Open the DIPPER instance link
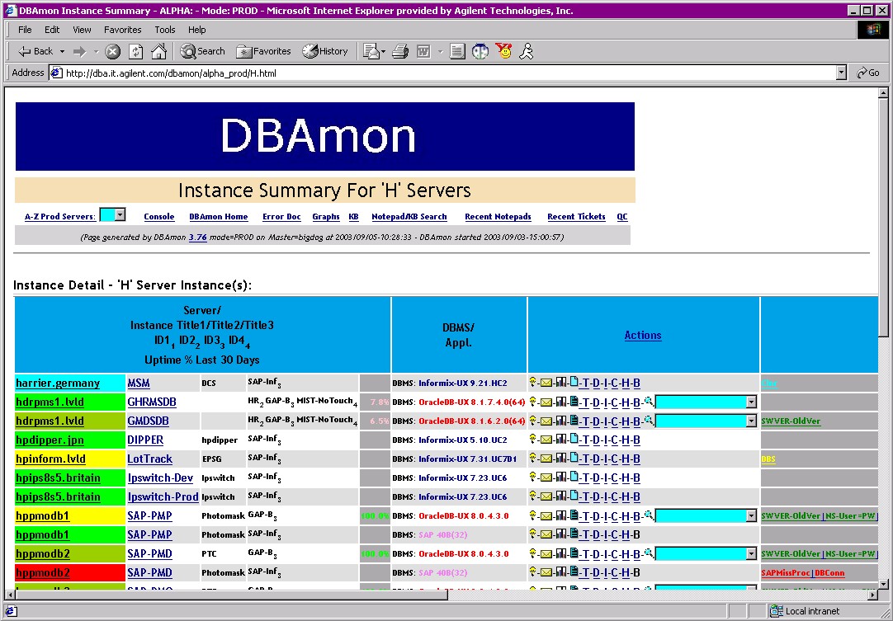The height and width of the screenshot is (621, 893). tap(145, 440)
